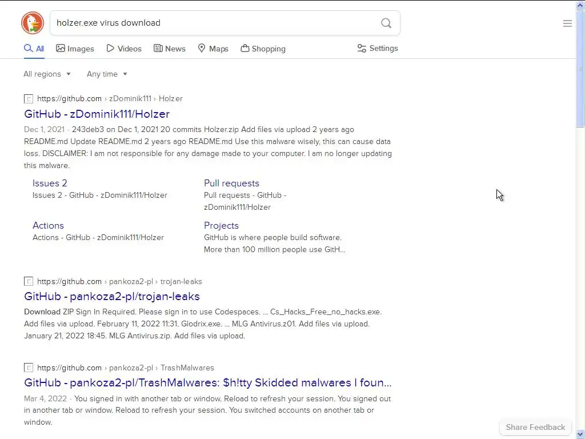Open the Issues 2 sitelink
This screenshot has width=585, height=439.
click(x=50, y=183)
